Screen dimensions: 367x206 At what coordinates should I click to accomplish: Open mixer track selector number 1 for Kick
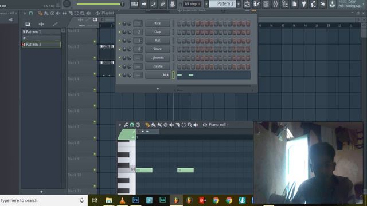click(x=138, y=23)
